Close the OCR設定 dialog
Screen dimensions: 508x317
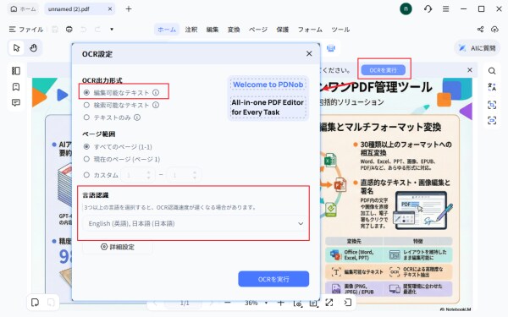(x=309, y=54)
